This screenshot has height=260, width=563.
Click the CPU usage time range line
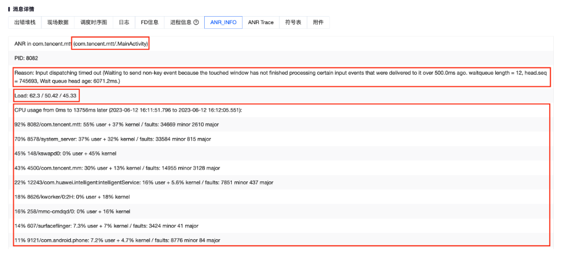128,110
